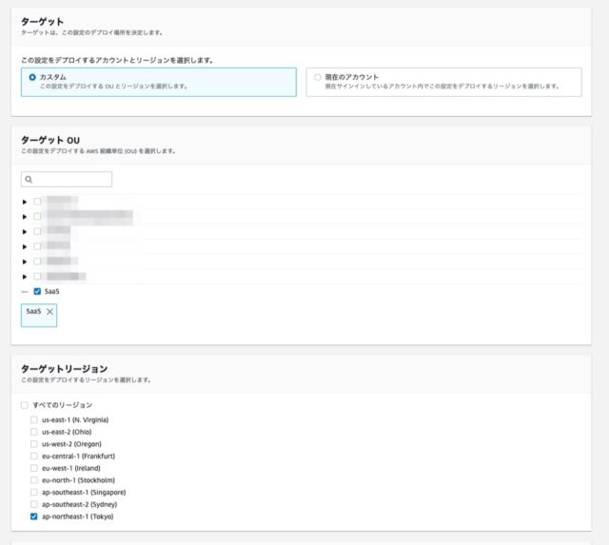Uncheck the SaaS OU checkbox
Viewport: 609px width, 545px height.
pyautogui.click(x=37, y=291)
